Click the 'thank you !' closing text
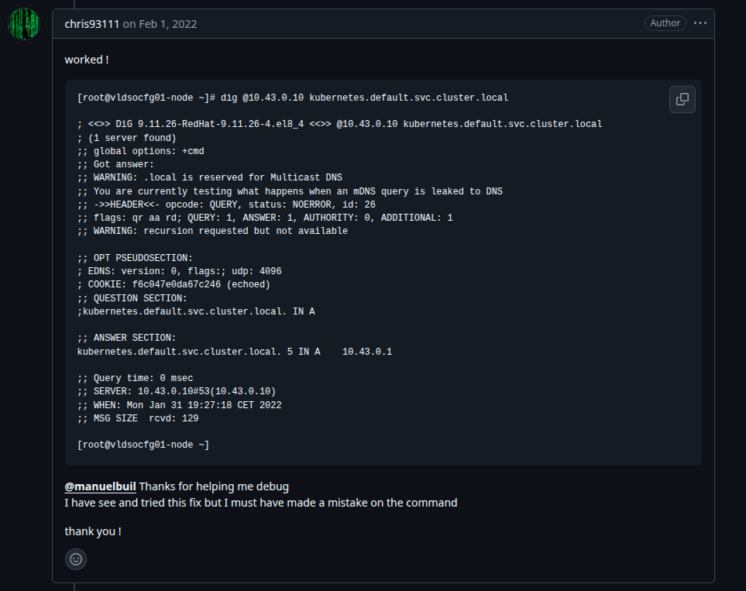This screenshot has width=746, height=591. pyautogui.click(x=93, y=531)
